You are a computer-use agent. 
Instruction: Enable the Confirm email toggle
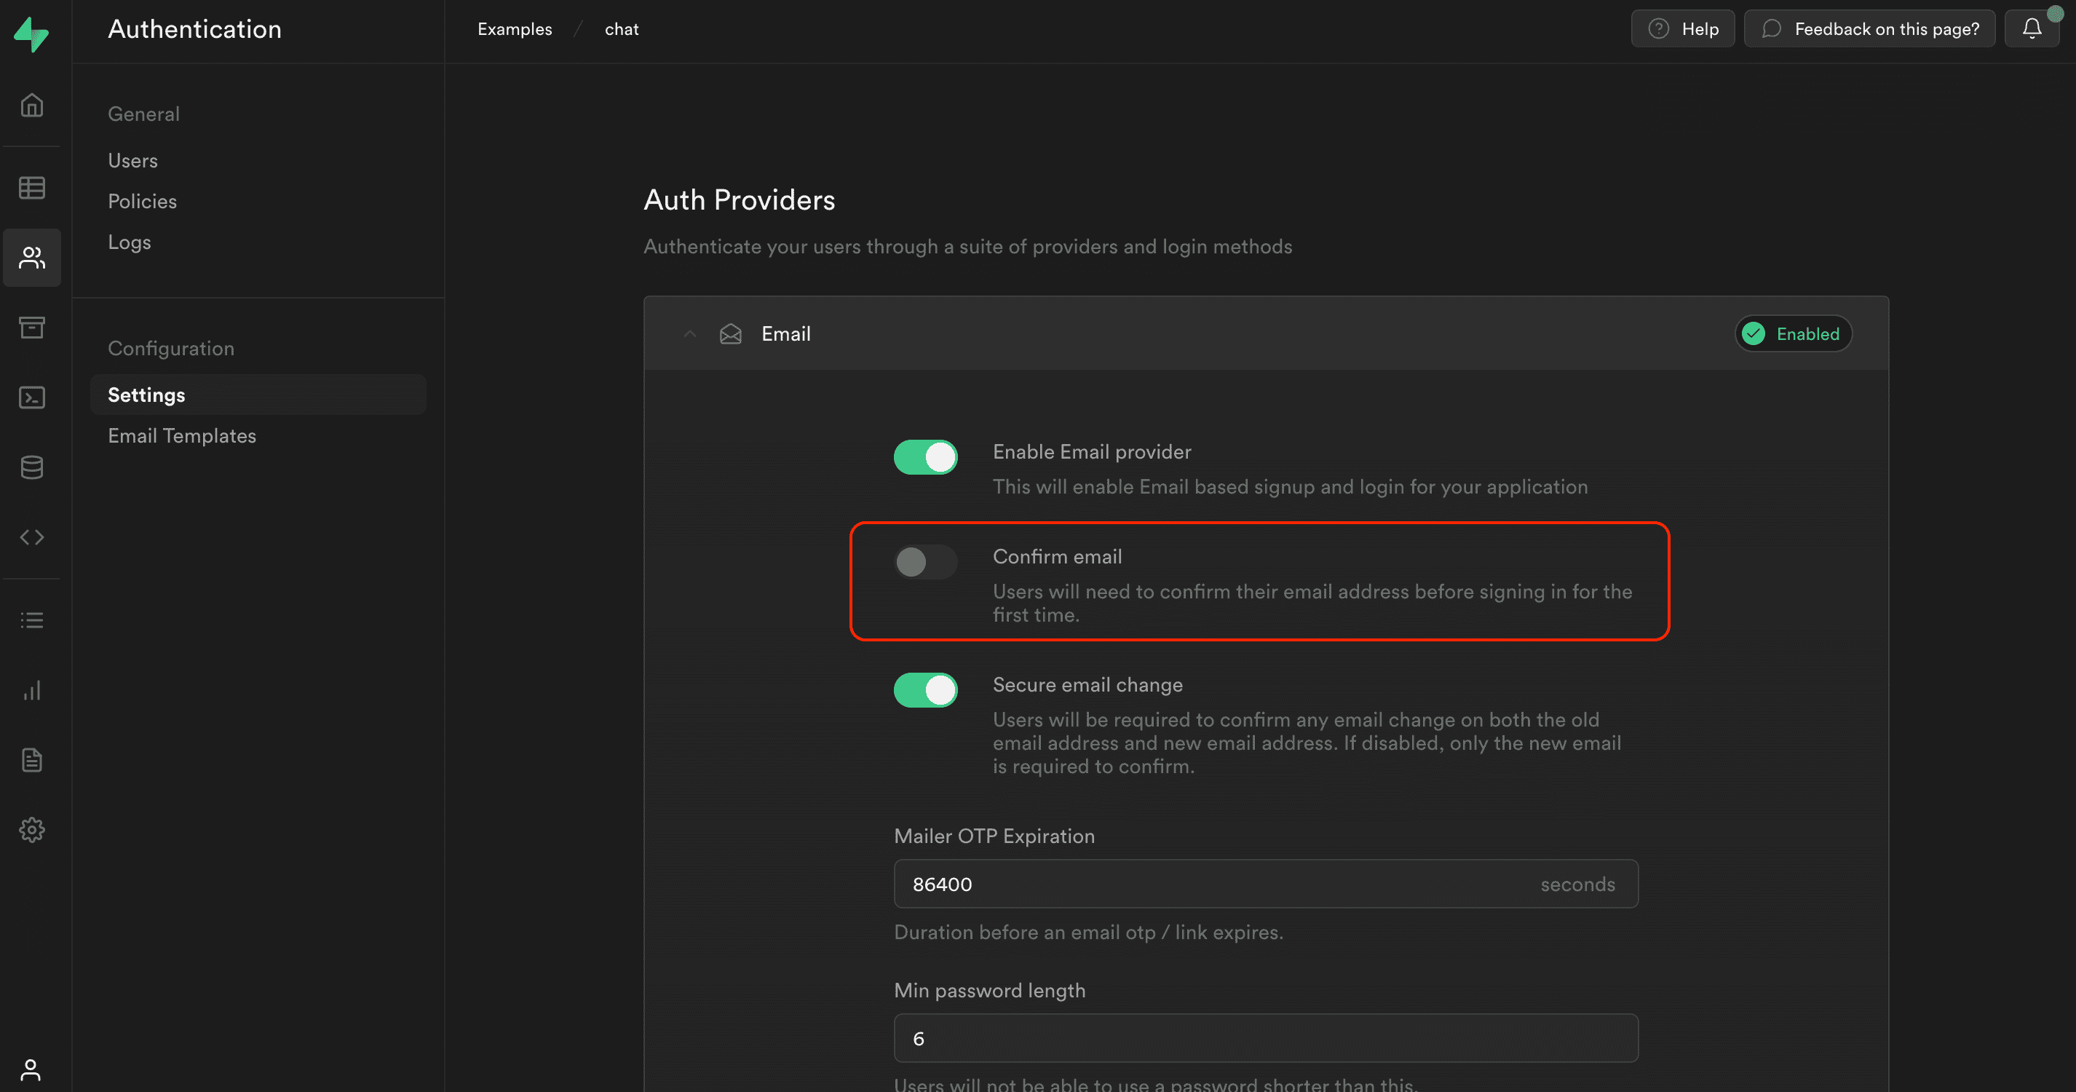[925, 562]
